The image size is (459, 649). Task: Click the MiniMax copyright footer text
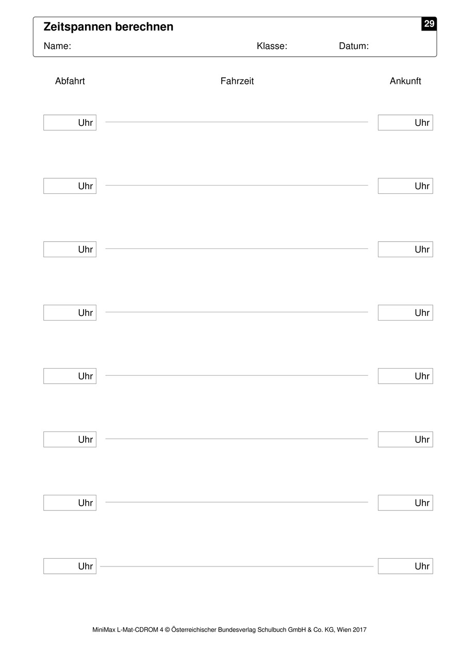(x=229, y=629)
